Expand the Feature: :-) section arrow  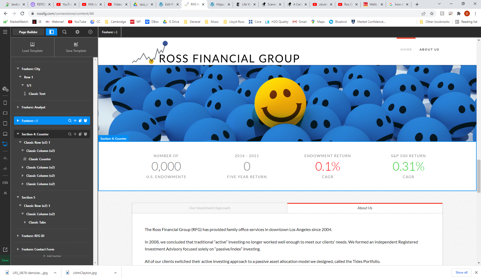[x=18, y=121]
